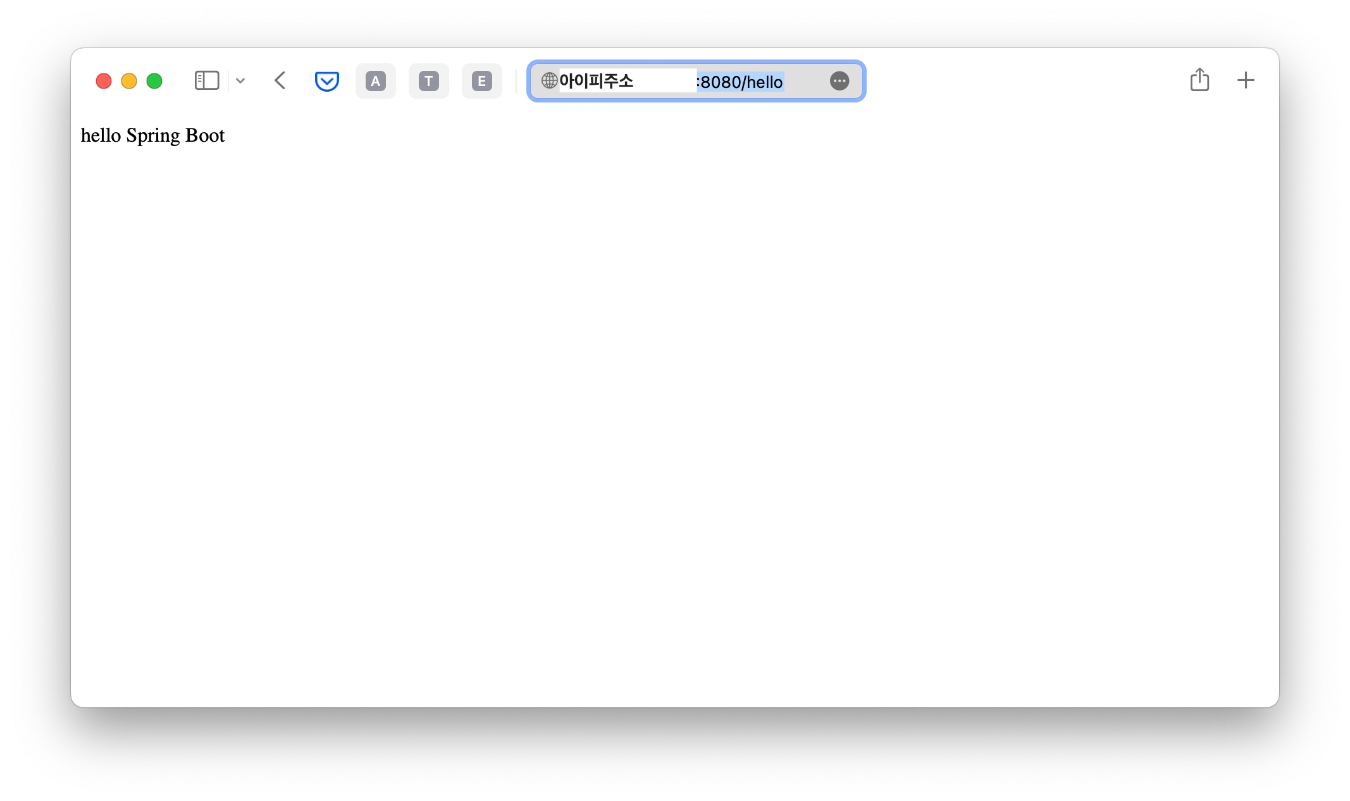
Task: Toggle the Safari sidebar panel
Action: point(207,80)
